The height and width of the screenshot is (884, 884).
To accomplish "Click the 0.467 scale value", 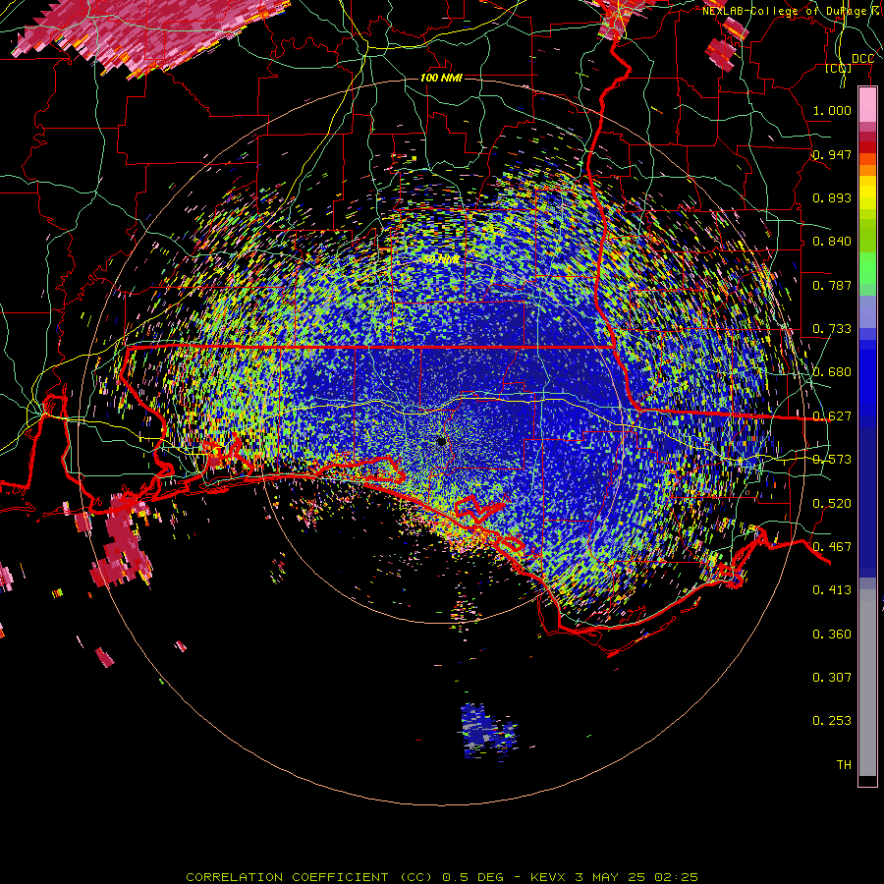I will coord(832,547).
